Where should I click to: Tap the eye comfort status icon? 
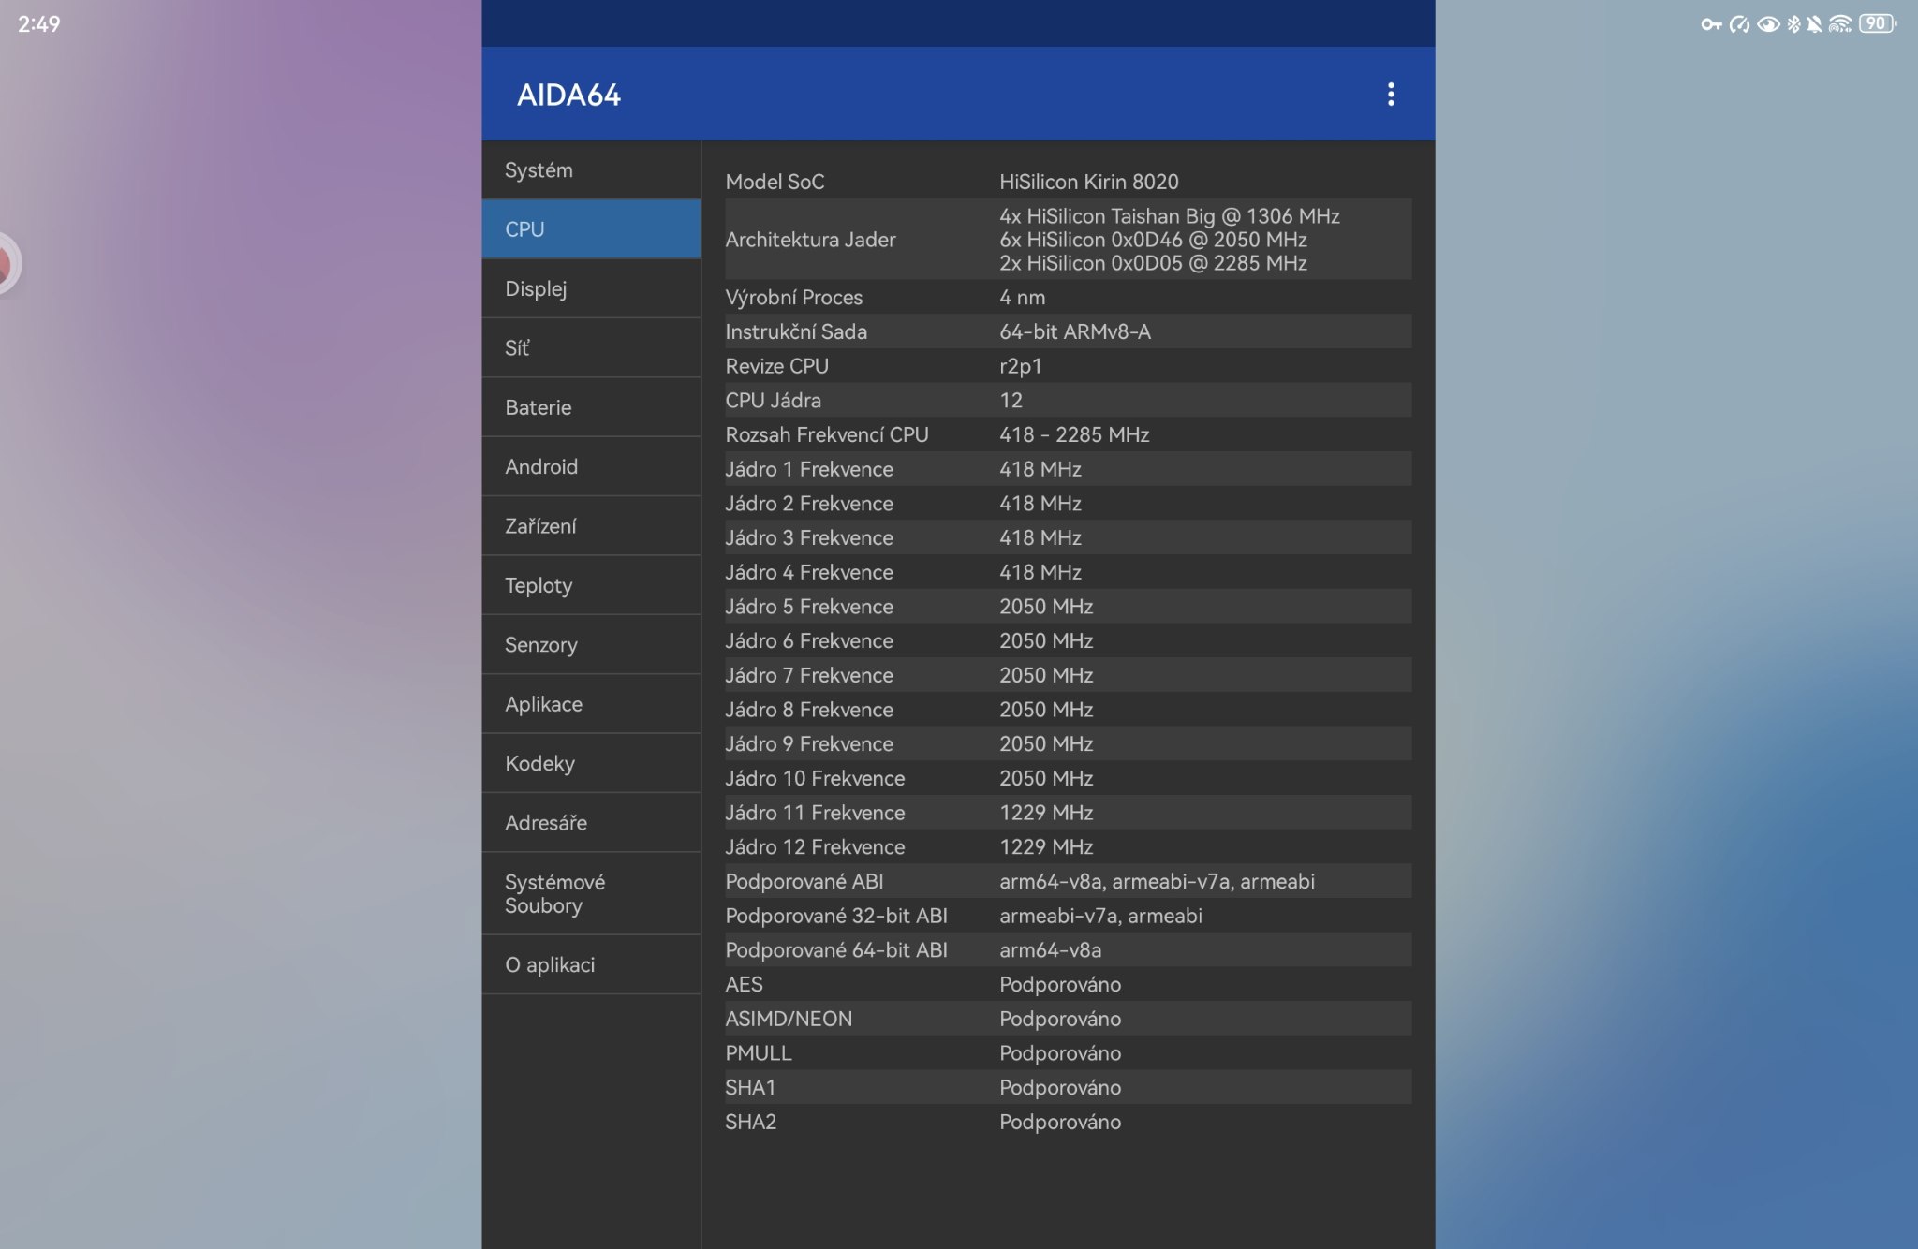pos(1768,24)
